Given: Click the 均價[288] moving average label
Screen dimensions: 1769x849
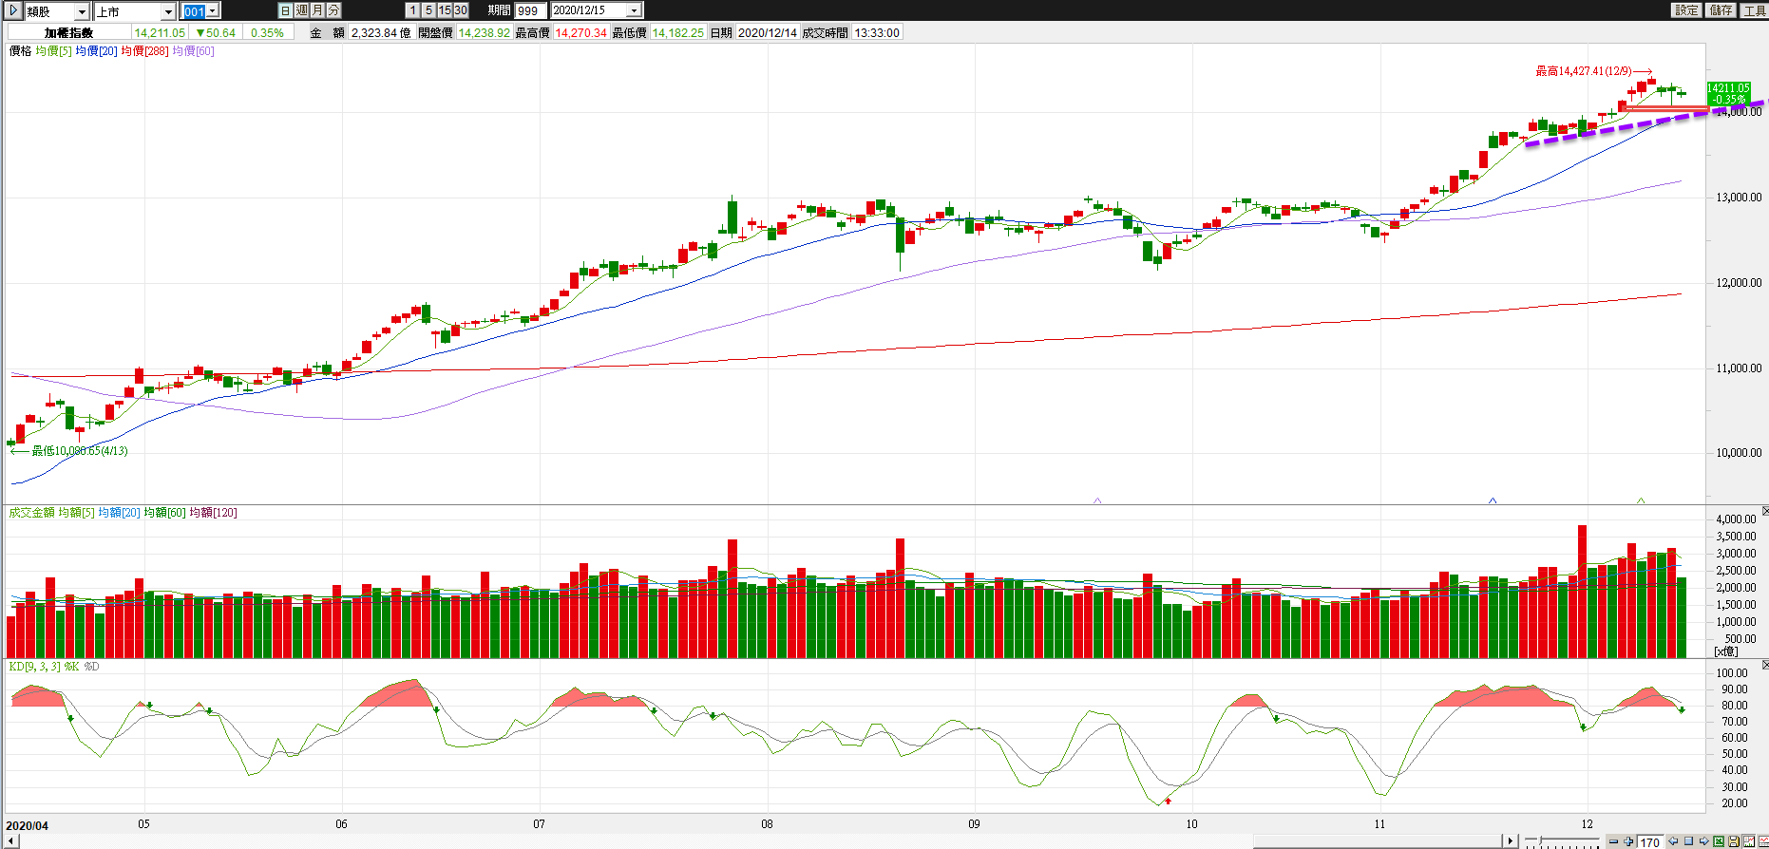Looking at the screenshot, I should coord(144,51).
